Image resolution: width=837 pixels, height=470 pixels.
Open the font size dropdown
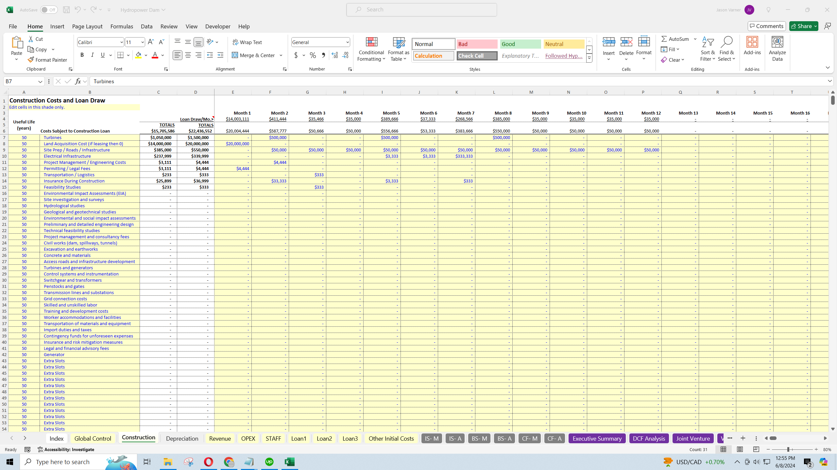click(x=143, y=42)
